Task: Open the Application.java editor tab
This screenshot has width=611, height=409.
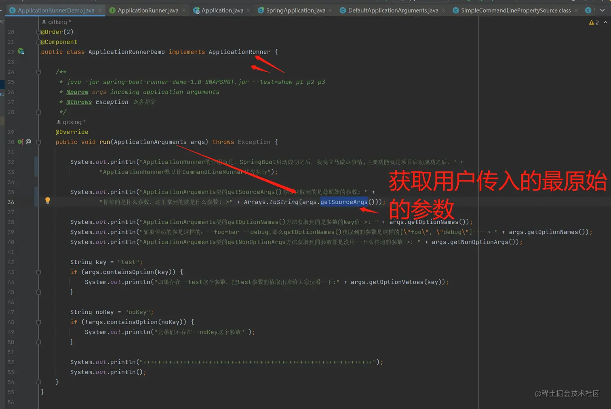Action: click(x=222, y=10)
